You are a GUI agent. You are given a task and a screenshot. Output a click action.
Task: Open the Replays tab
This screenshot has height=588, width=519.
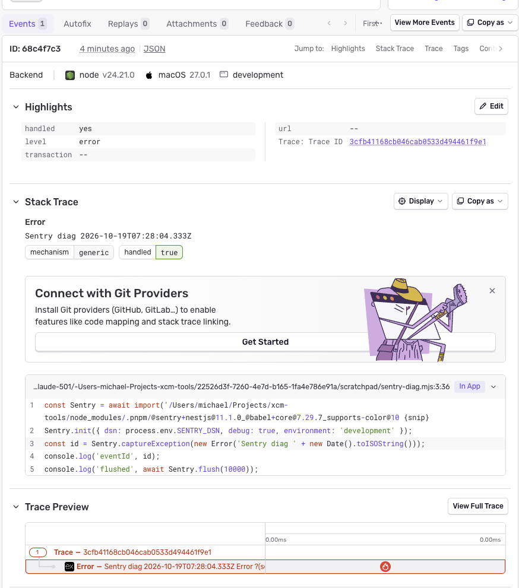pyautogui.click(x=128, y=24)
